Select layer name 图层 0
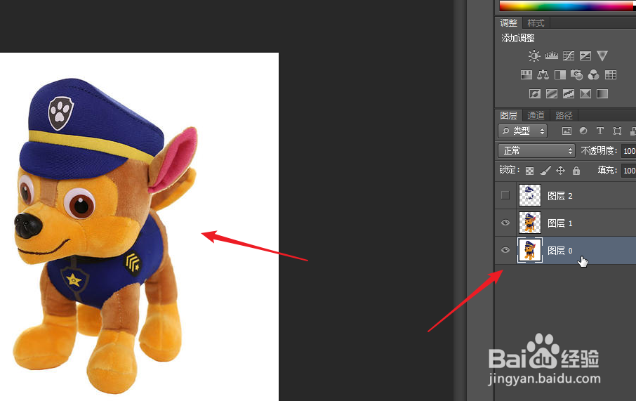This screenshot has width=636, height=401. [559, 251]
